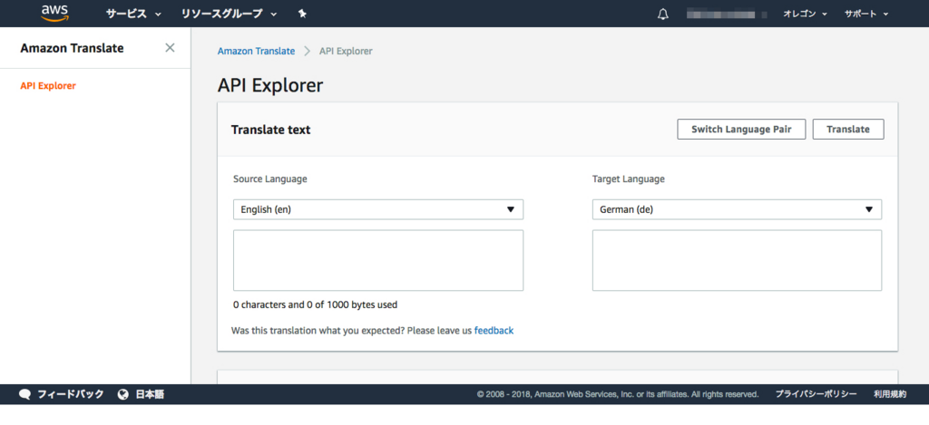Click the Target Language label
Screen dimensions: 929x425
click(x=629, y=179)
